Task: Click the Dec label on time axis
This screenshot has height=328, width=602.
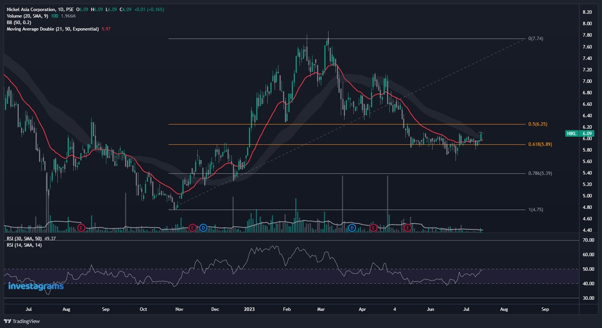Action: click(215, 309)
